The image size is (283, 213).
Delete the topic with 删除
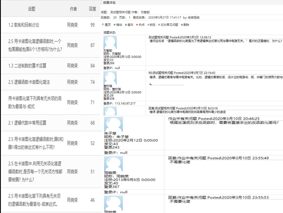click(x=185, y=25)
